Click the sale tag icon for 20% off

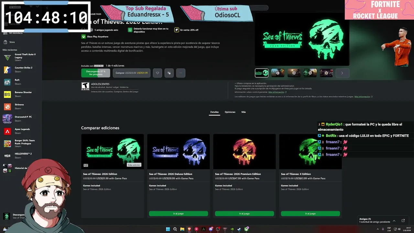click(177, 30)
